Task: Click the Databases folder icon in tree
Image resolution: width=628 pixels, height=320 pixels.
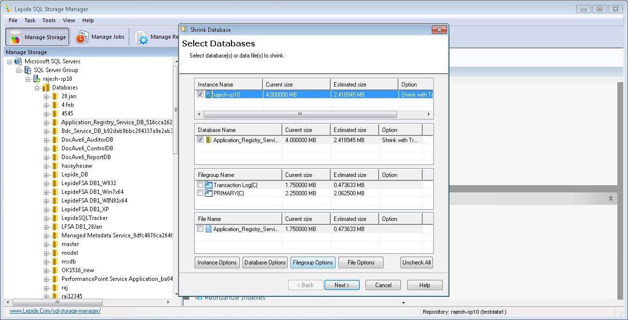Action: [x=46, y=87]
